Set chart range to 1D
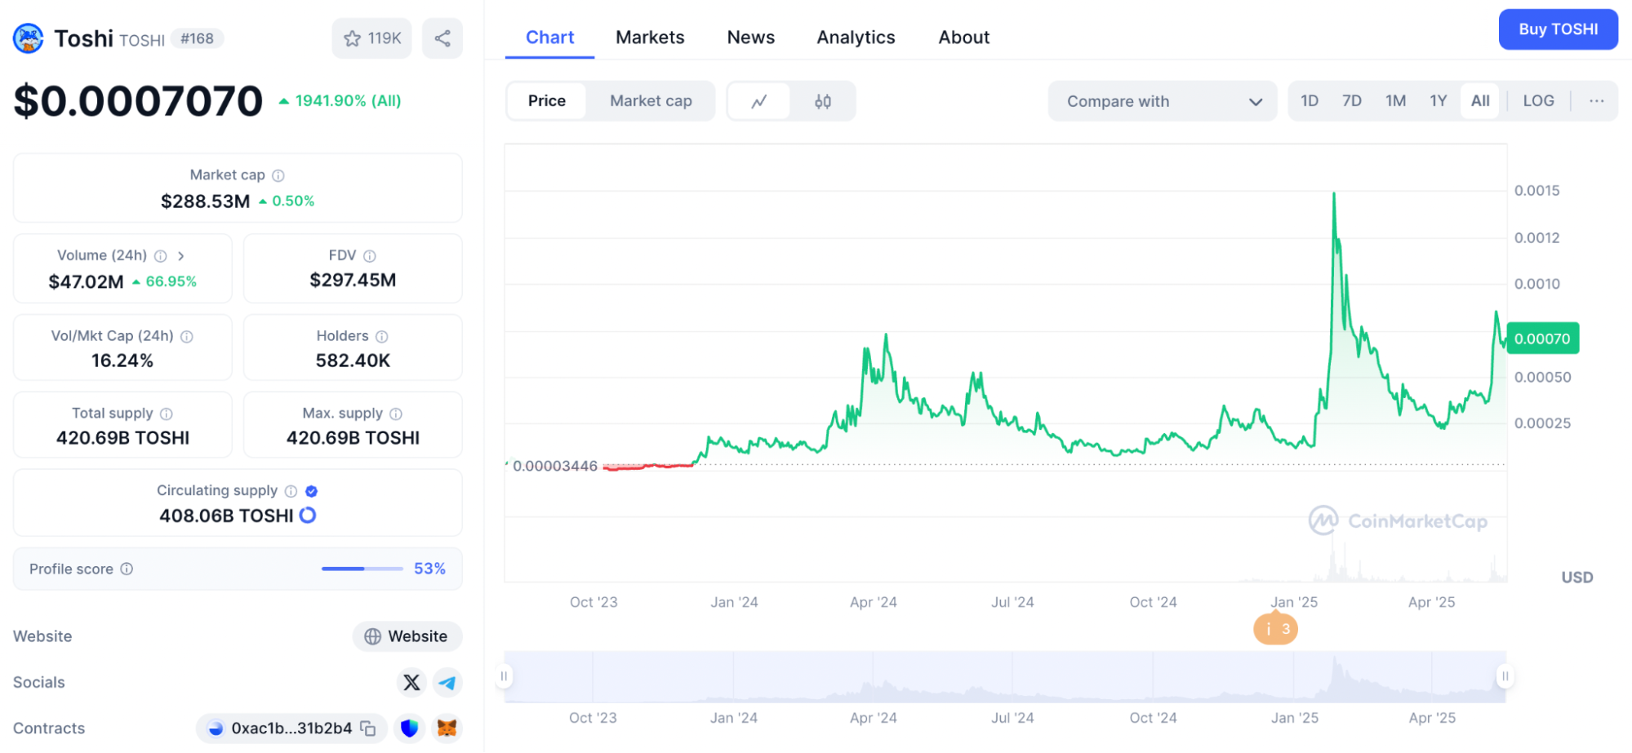The height and width of the screenshot is (753, 1632). point(1310,101)
